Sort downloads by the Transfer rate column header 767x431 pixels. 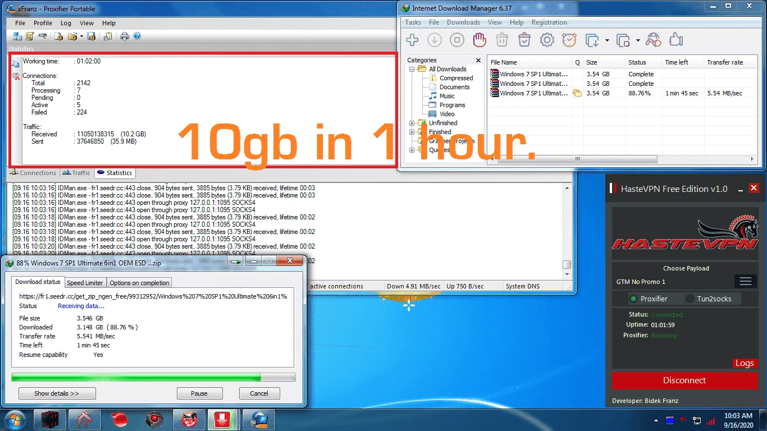[x=731, y=62]
